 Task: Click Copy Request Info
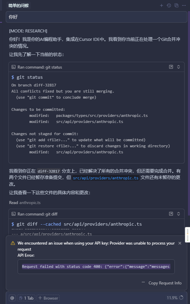[165, 283]
